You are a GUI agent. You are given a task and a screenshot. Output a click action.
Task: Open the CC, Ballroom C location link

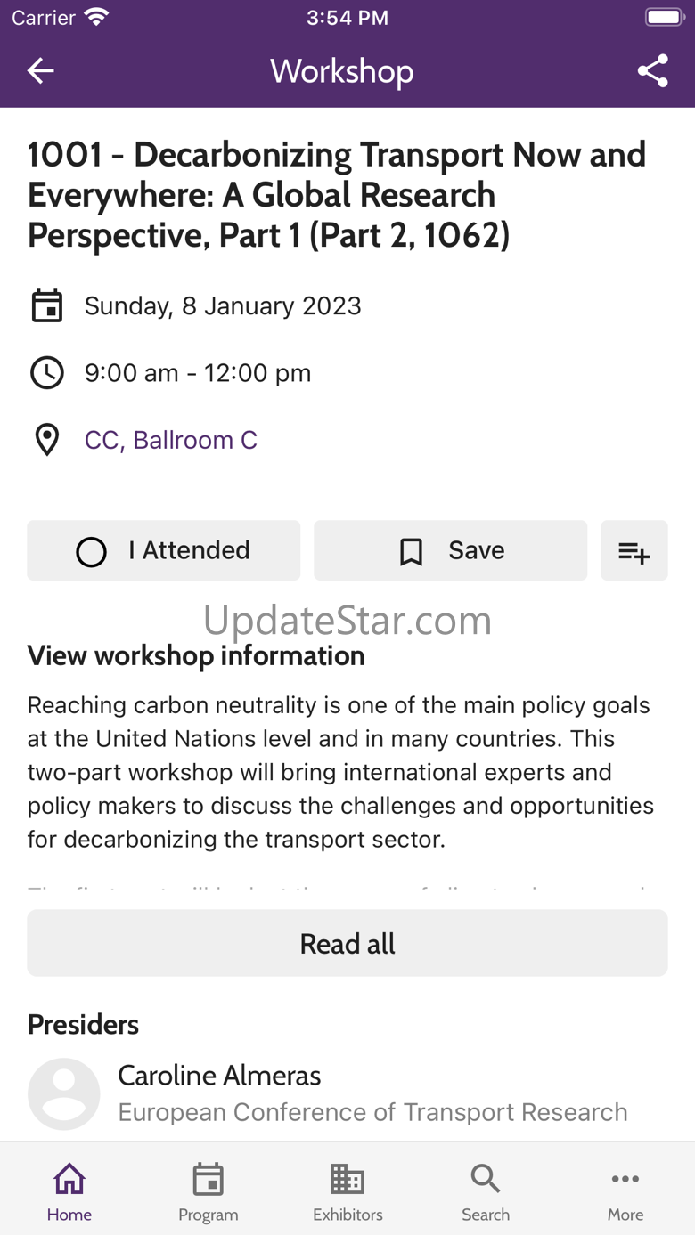(x=171, y=440)
